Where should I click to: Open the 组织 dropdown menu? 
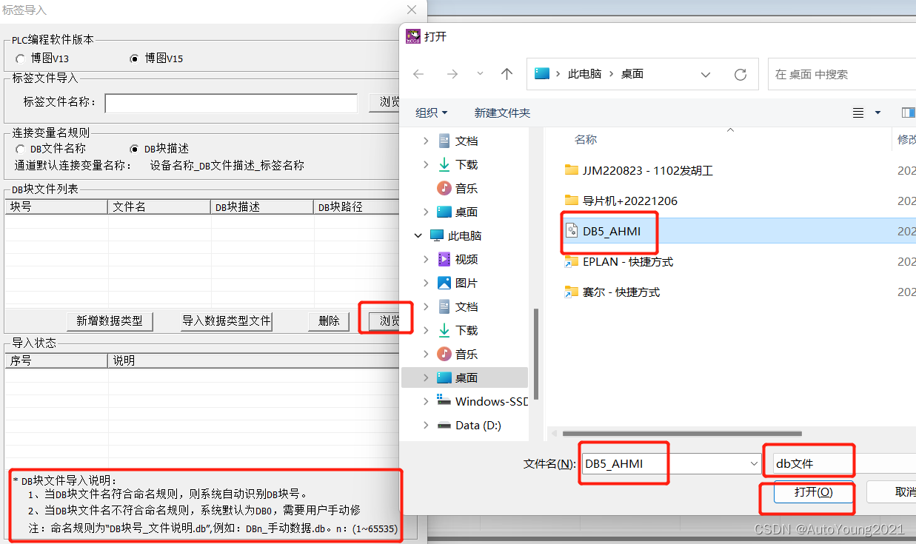[431, 112]
